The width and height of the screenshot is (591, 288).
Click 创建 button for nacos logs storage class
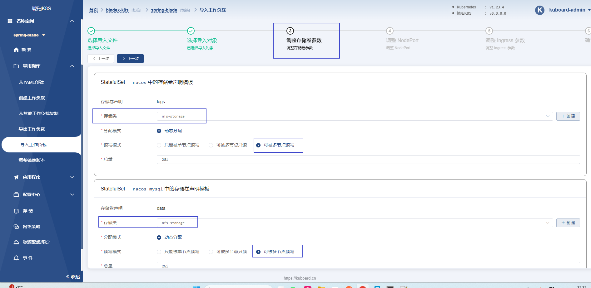[x=568, y=116]
